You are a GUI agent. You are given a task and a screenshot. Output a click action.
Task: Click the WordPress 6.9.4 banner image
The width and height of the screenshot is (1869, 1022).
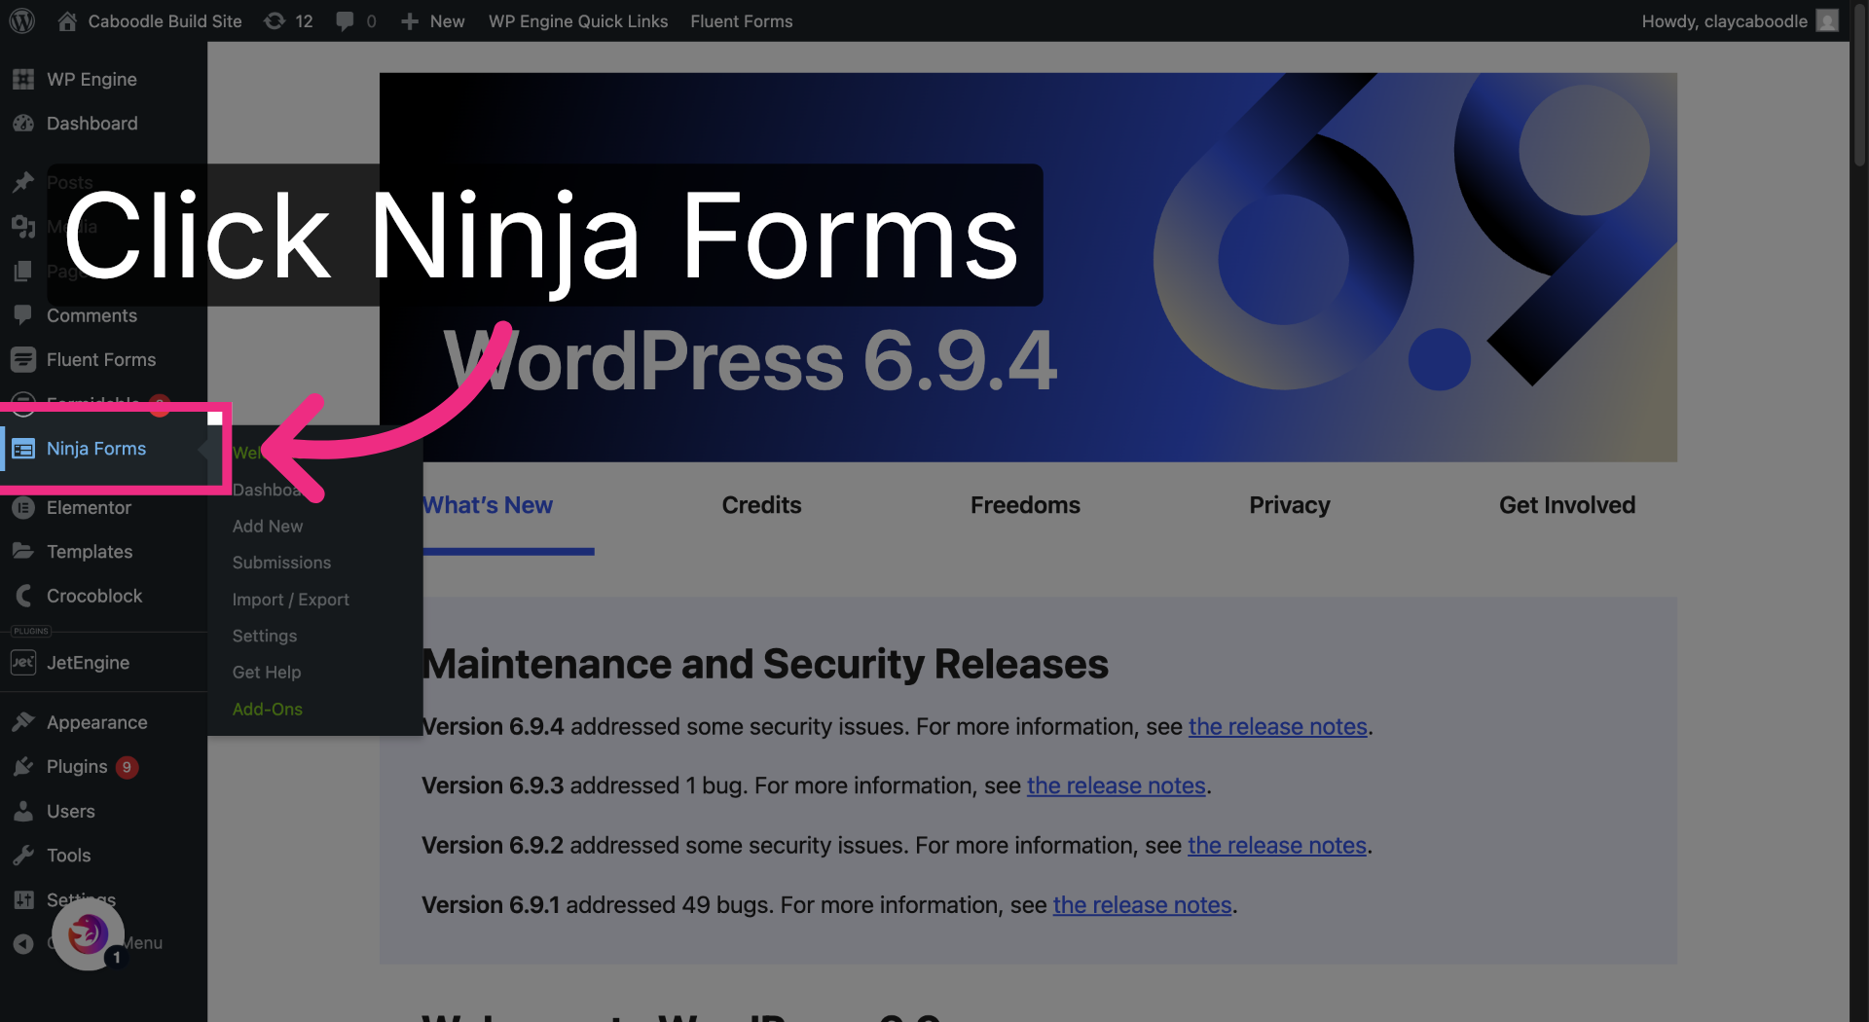(x=1028, y=268)
